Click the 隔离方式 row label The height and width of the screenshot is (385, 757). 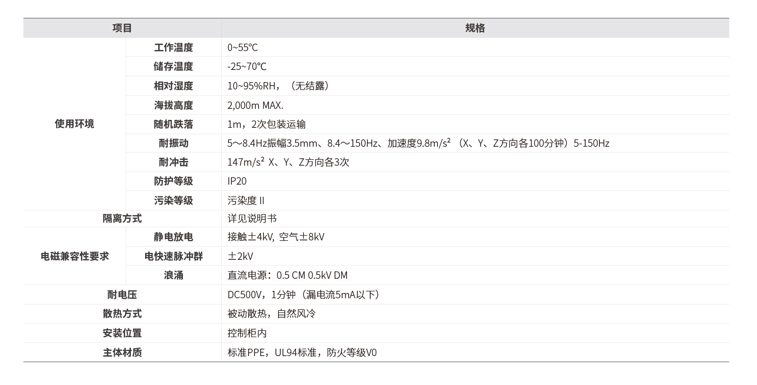click(122, 218)
